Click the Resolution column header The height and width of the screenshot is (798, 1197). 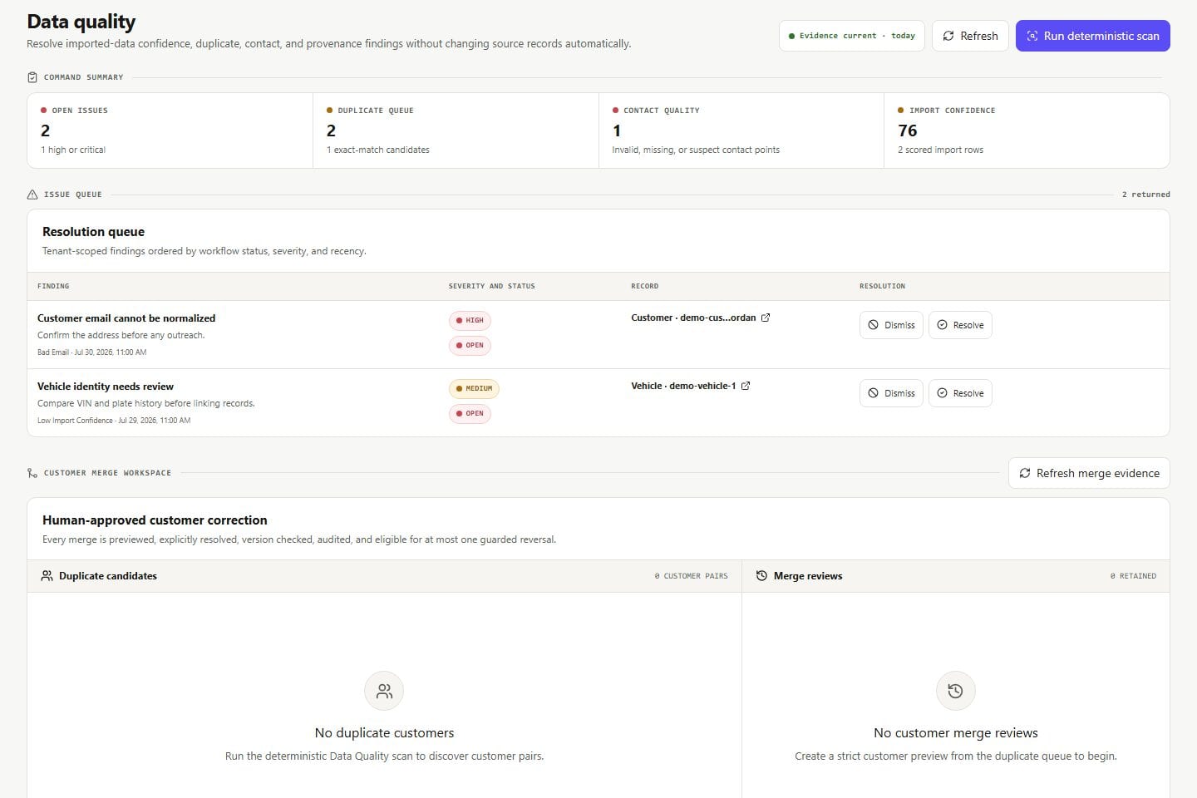click(882, 286)
